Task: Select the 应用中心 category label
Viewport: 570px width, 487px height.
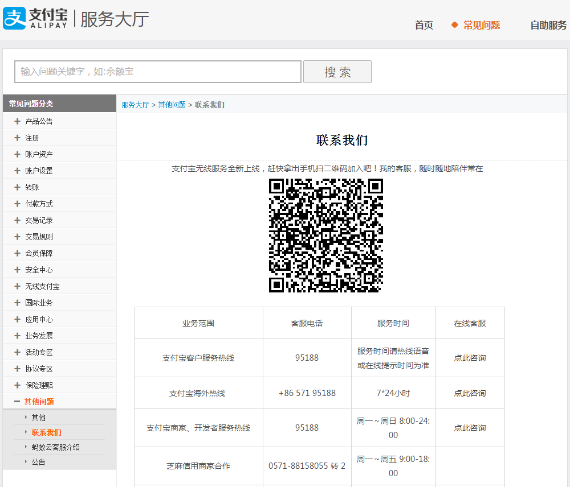Action: click(39, 319)
